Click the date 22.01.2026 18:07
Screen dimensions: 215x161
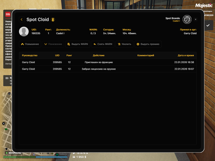tap(184, 69)
